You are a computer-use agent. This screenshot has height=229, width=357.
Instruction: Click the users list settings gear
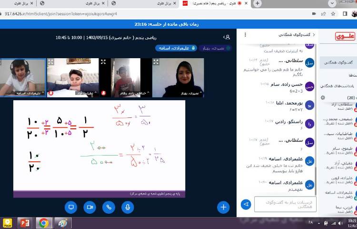click(x=323, y=98)
